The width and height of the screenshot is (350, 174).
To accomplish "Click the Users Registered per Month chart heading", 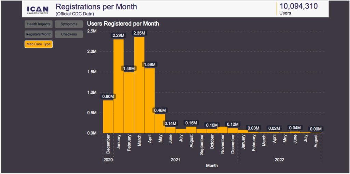I will (123, 24).
